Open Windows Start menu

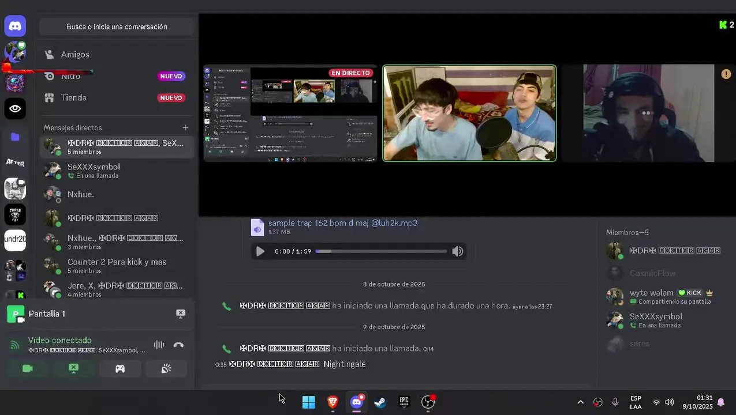(x=309, y=402)
